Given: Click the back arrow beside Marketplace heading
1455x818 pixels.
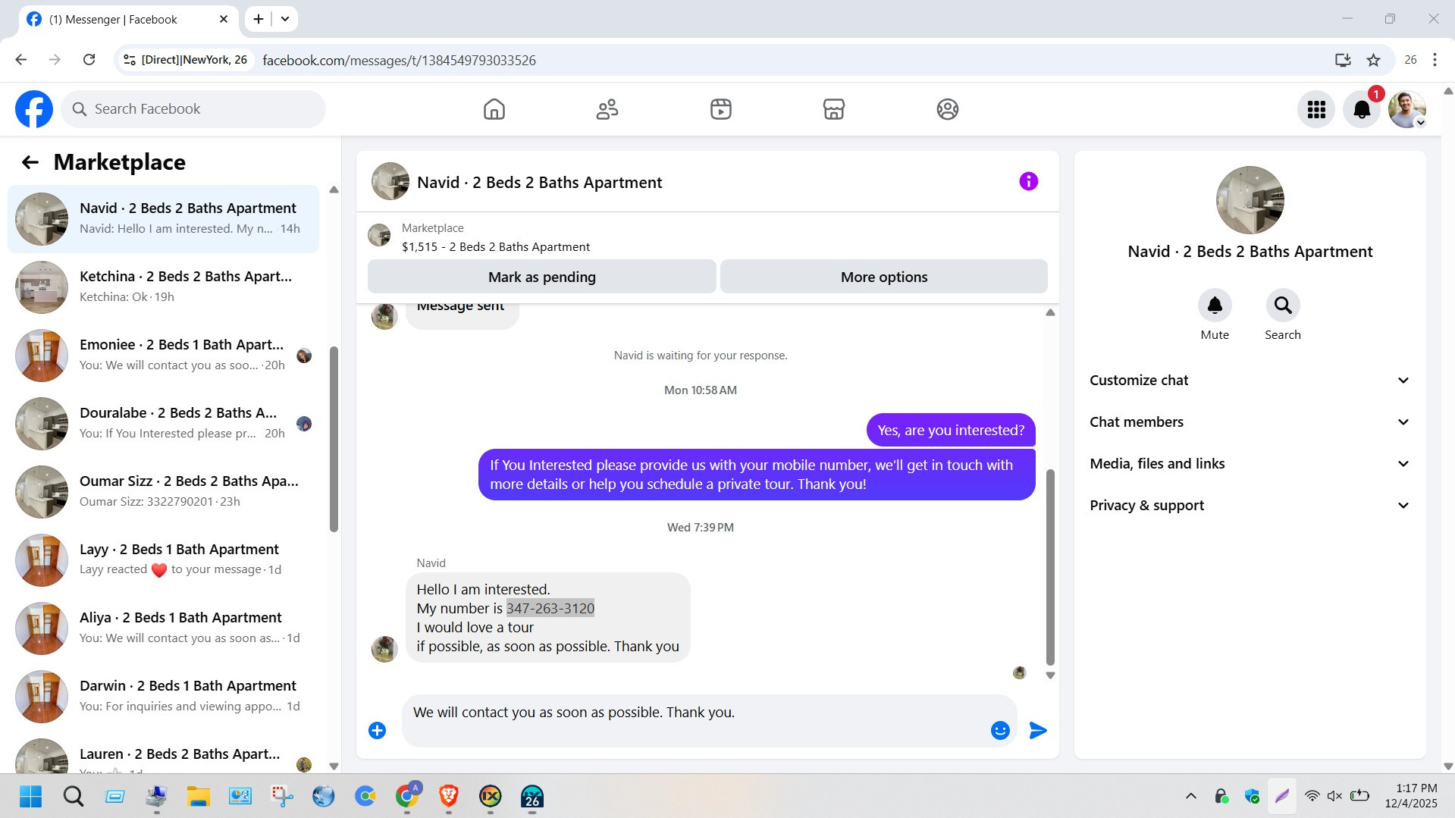Looking at the screenshot, I should click(x=30, y=162).
